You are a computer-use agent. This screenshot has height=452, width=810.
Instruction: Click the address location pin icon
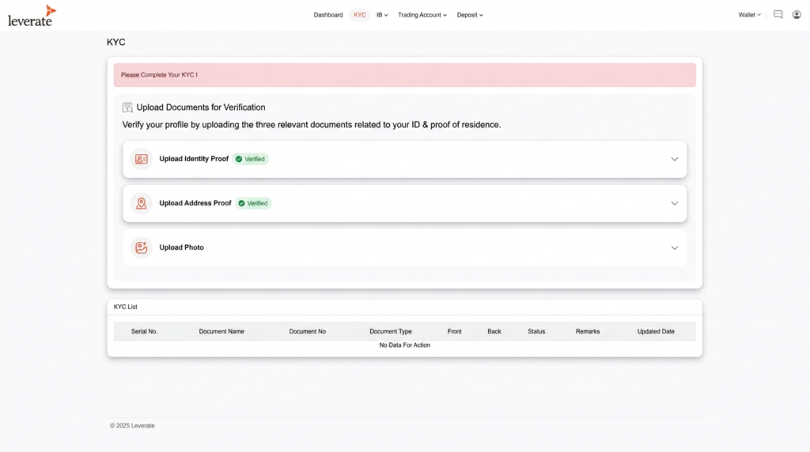pos(141,203)
